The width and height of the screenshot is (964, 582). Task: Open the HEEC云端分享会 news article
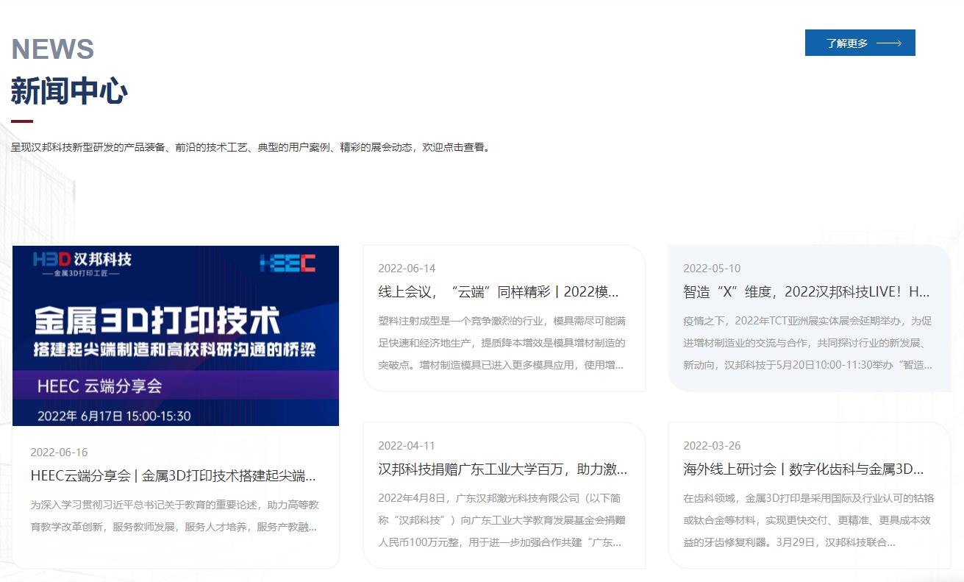pos(175,476)
